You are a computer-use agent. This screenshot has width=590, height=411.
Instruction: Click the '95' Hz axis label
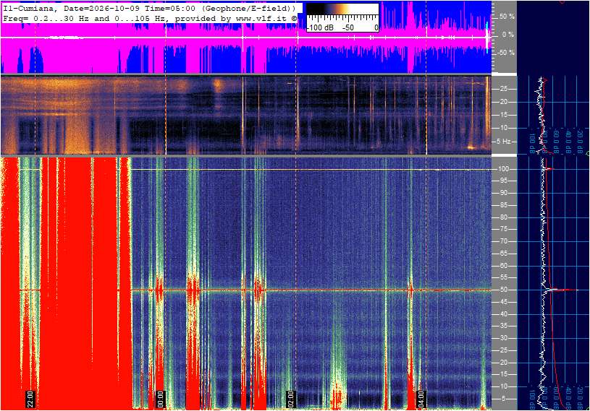(x=504, y=181)
